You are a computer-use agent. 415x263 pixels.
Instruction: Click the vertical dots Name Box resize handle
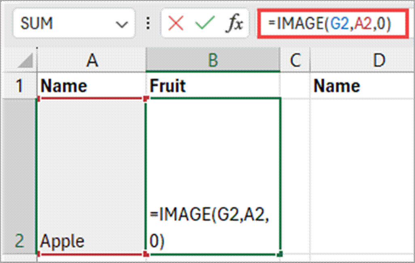[148, 24]
